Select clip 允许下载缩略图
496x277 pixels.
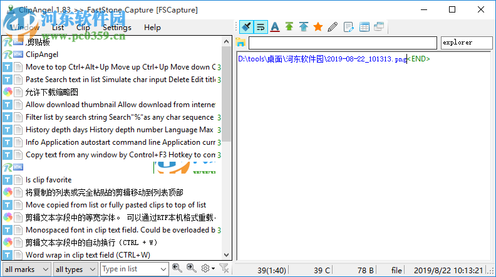coord(112,92)
